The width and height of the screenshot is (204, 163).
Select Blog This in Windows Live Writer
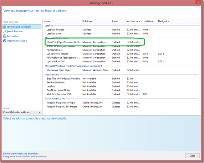pos(64,79)
